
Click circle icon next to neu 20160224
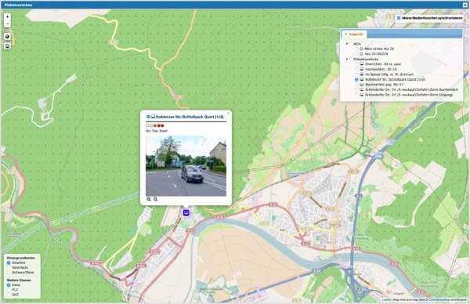pyautogui.click(x=361, y=54)
